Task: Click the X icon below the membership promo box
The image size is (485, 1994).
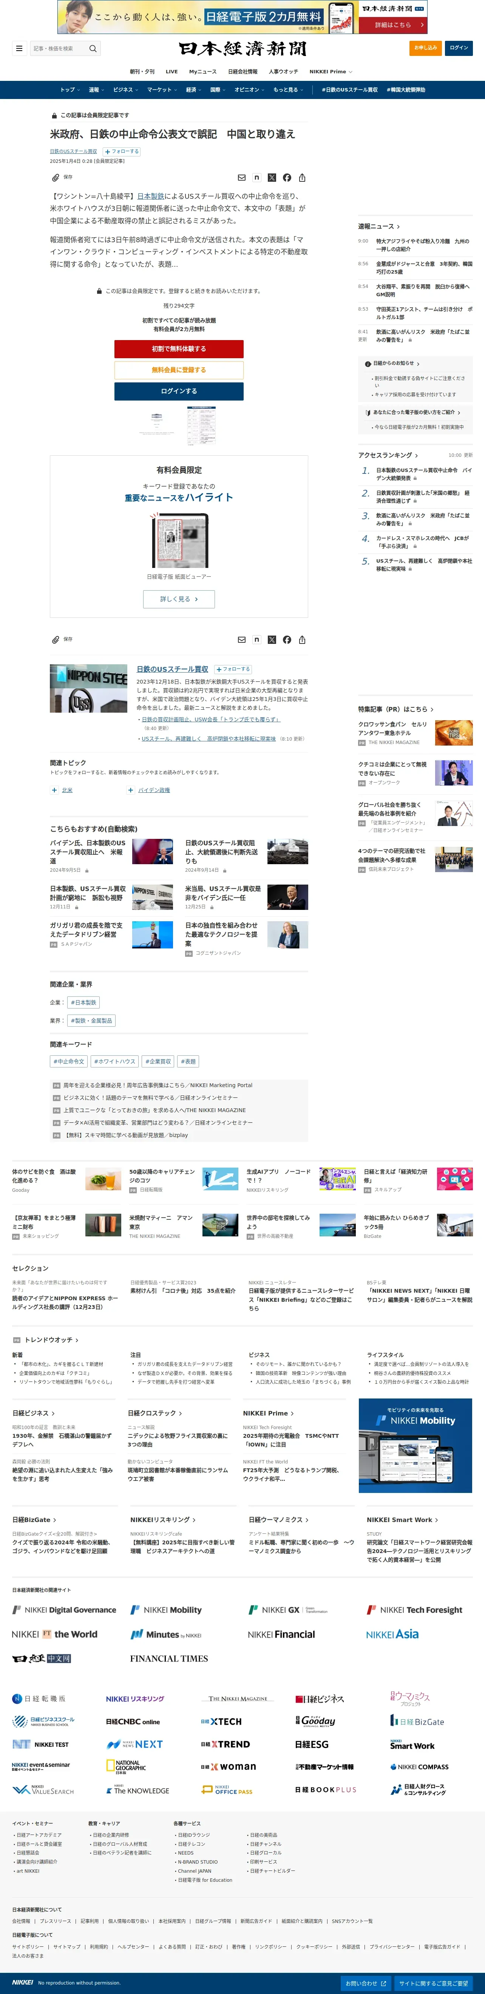Action: point(272,639)
